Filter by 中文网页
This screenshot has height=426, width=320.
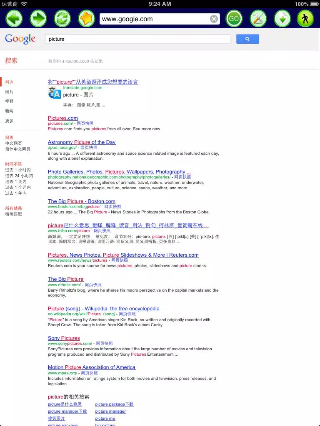pyautogui.click(x=14, y=143)
